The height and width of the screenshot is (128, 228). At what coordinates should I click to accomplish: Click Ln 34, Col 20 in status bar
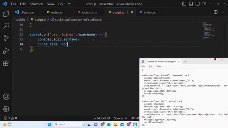point(101,118)
